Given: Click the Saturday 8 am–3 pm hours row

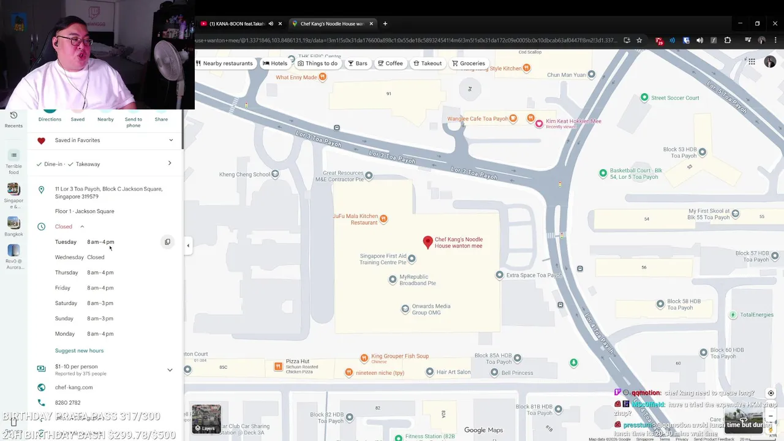Looking at the screenshot, I should (x=84, y=303).
